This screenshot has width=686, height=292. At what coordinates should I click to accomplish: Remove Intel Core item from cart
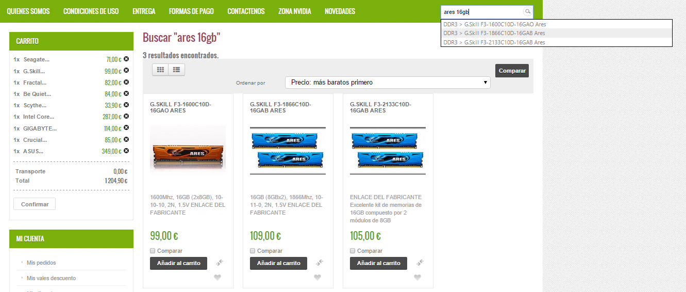tap(126, 116)
